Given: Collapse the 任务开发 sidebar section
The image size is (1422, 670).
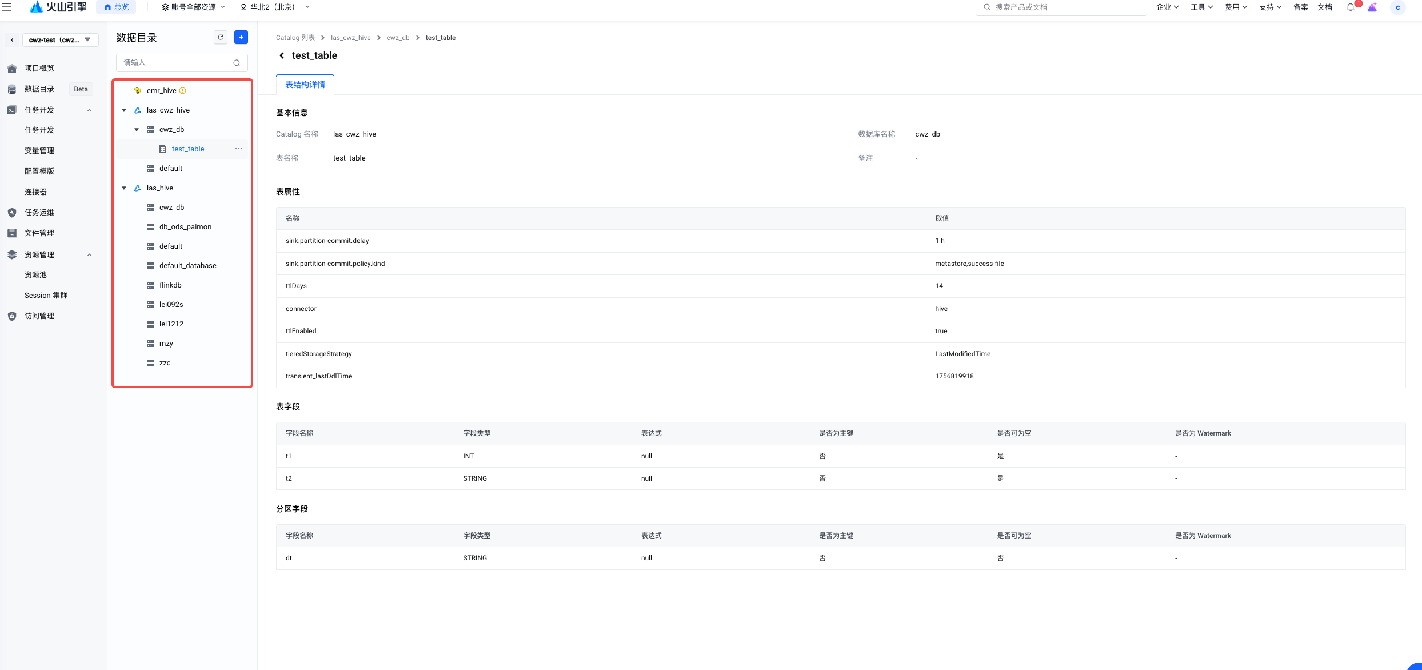Looking at the screenshot, I should coord(89,110).
